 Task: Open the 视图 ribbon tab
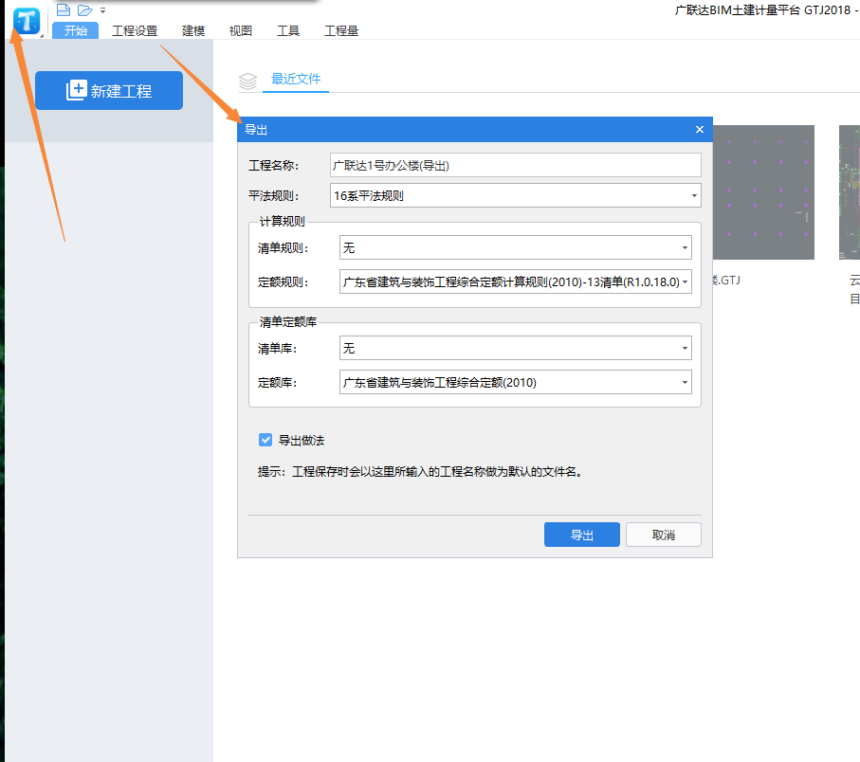click(241, 30)
